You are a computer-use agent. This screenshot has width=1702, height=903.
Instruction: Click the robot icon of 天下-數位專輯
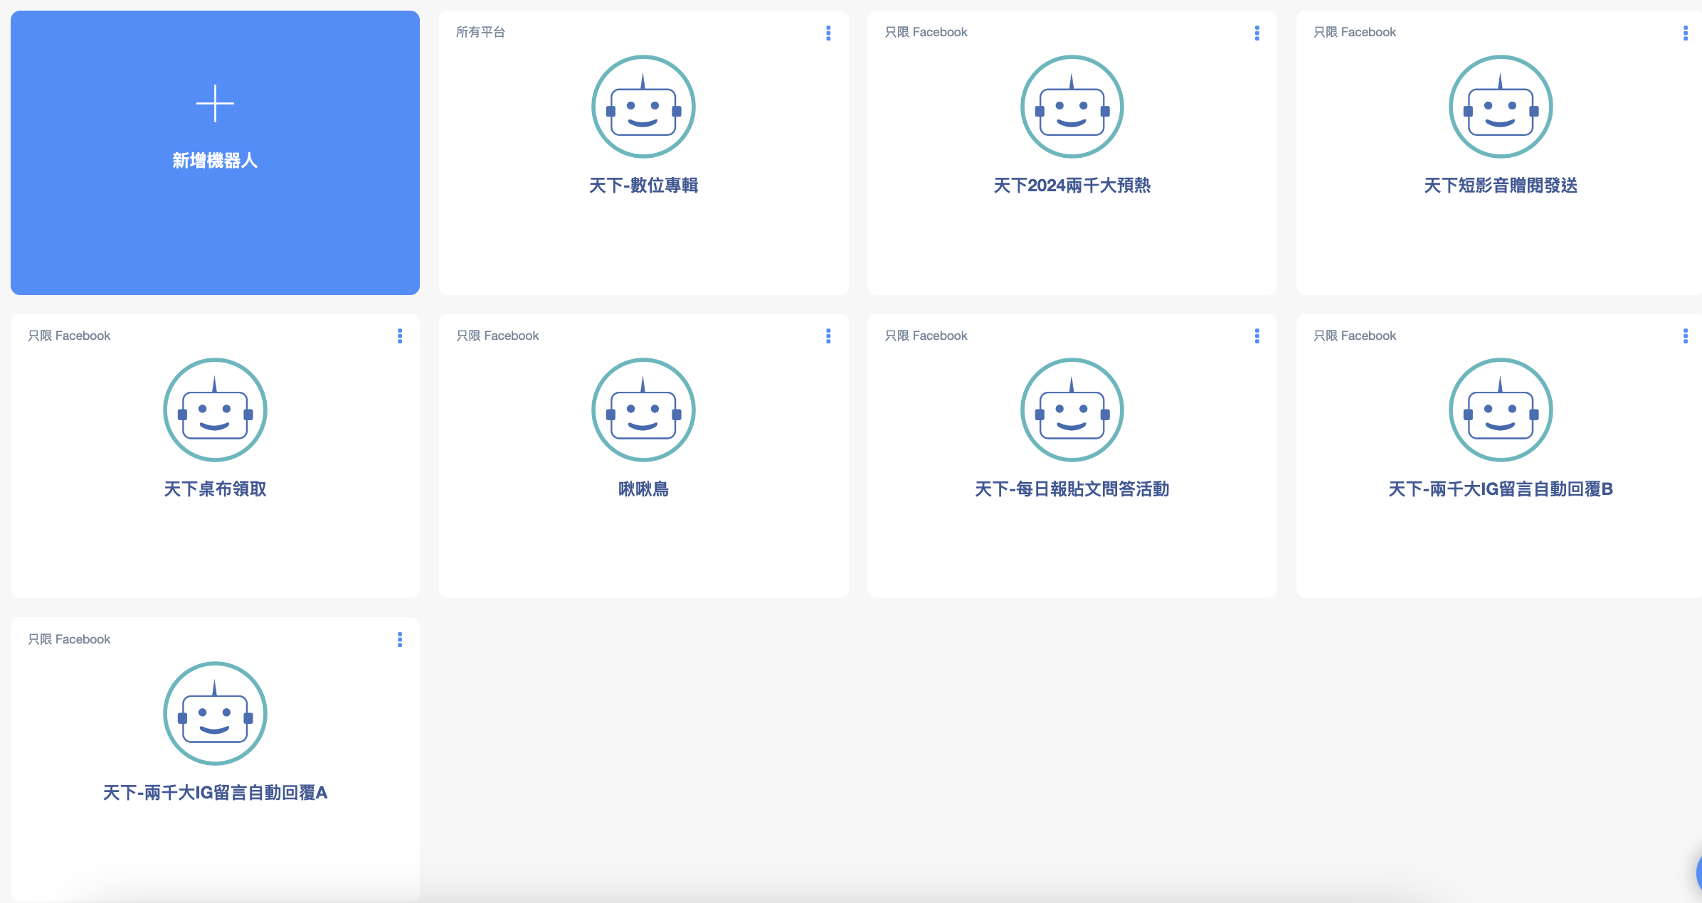coord(644,107)
